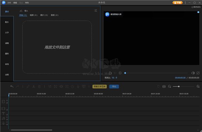The image size is (202, 132).
Task: Switch to the 音频 (0) media filter
Action: 55,15
